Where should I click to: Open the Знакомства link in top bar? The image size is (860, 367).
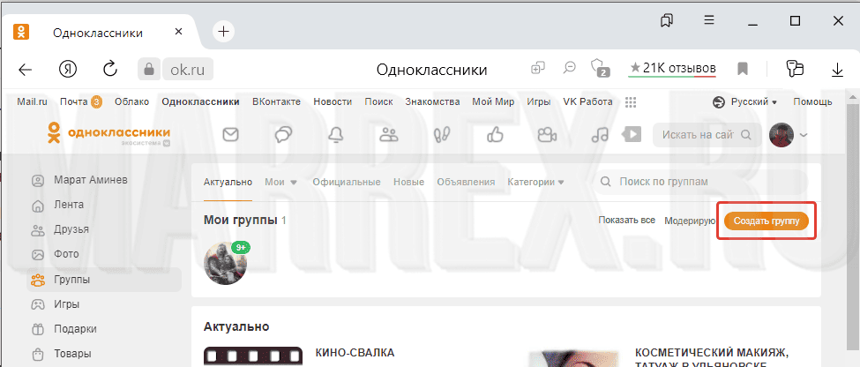432,102
